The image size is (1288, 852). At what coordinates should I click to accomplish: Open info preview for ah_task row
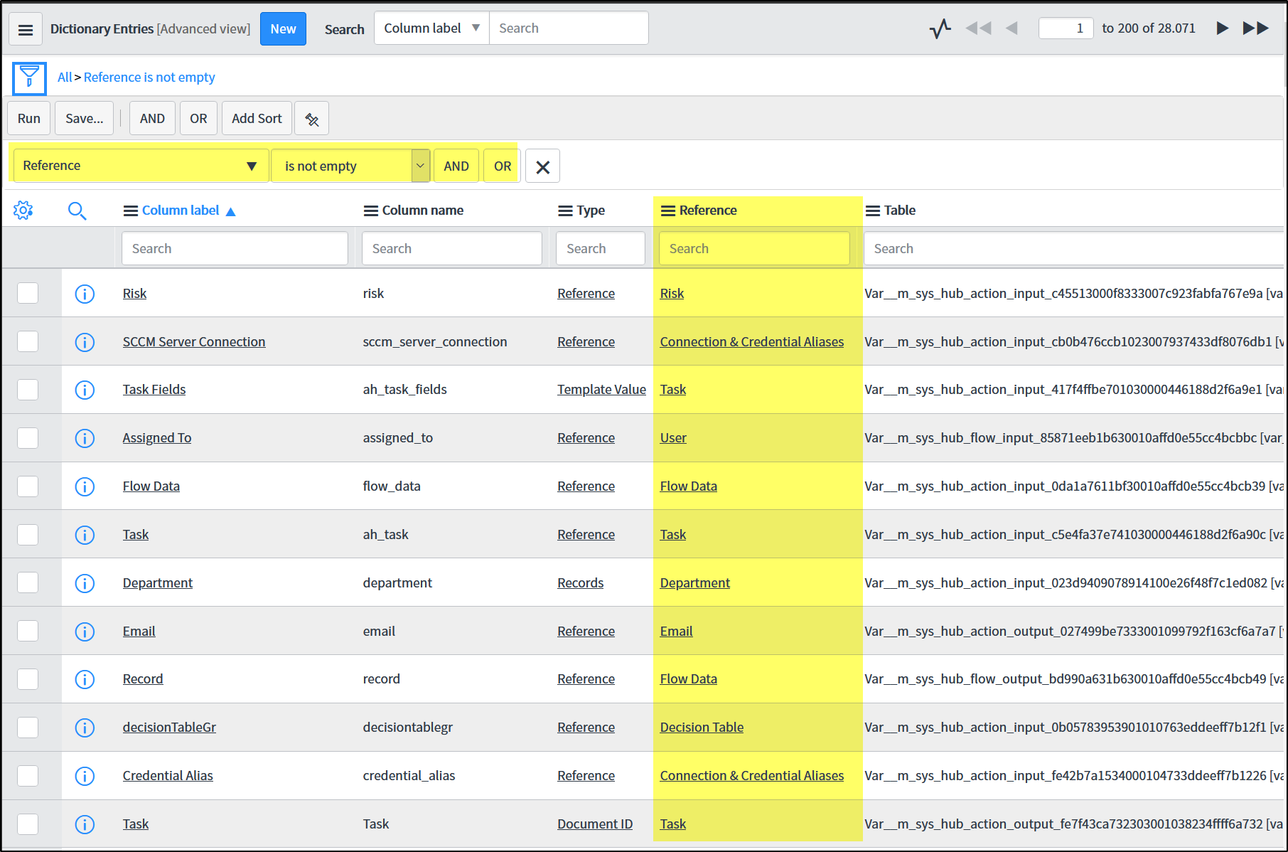click(85, 535)
